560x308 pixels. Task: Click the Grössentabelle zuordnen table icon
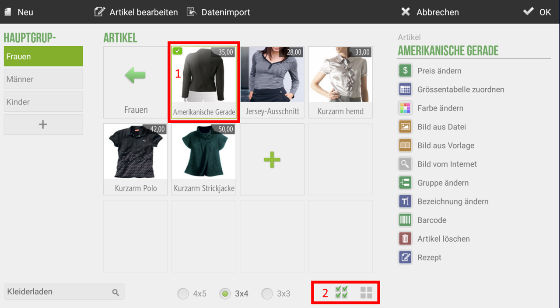tap(405, 89)
